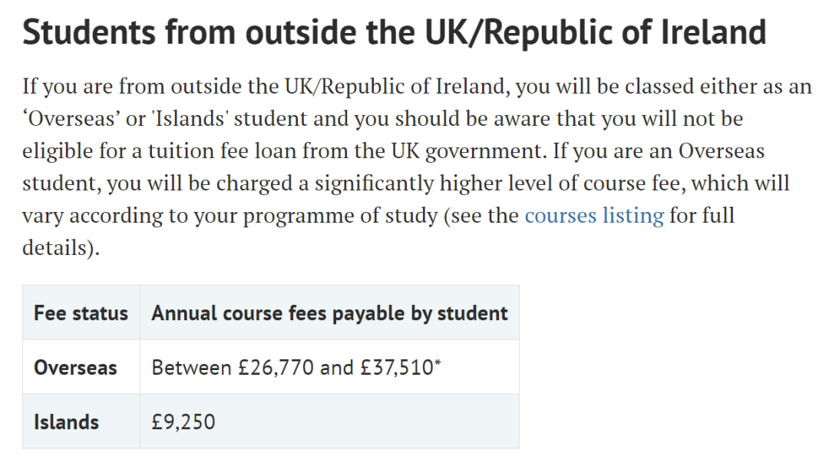Viewport: 829px width, 473px height.
Task: Select the Fee status column header
Action: pyautogui.click(x=81, y=313)
